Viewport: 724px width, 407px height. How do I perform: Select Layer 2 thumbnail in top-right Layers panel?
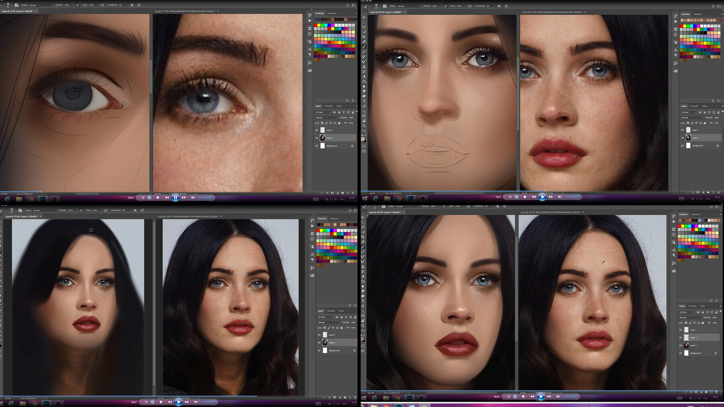click(688, 138)
